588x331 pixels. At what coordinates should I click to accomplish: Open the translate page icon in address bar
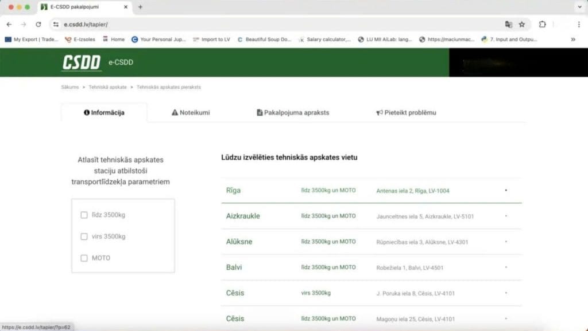tap(508, 25)
